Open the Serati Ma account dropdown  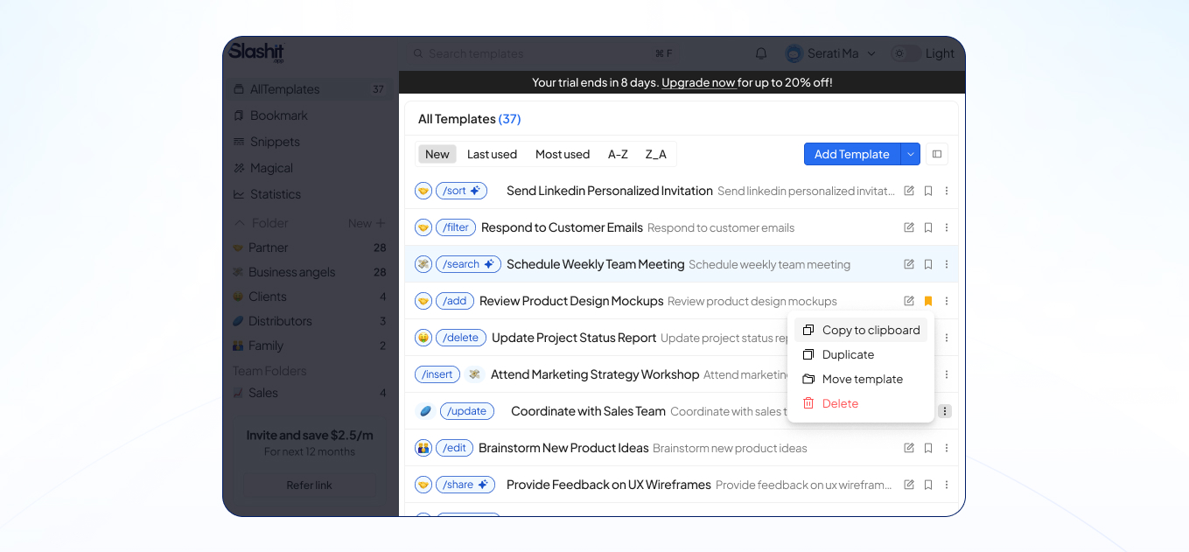(830, 53)
